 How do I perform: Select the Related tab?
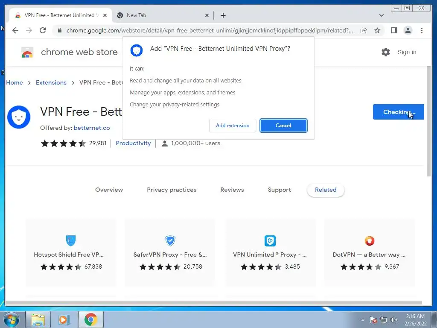(x=326, y=190)
